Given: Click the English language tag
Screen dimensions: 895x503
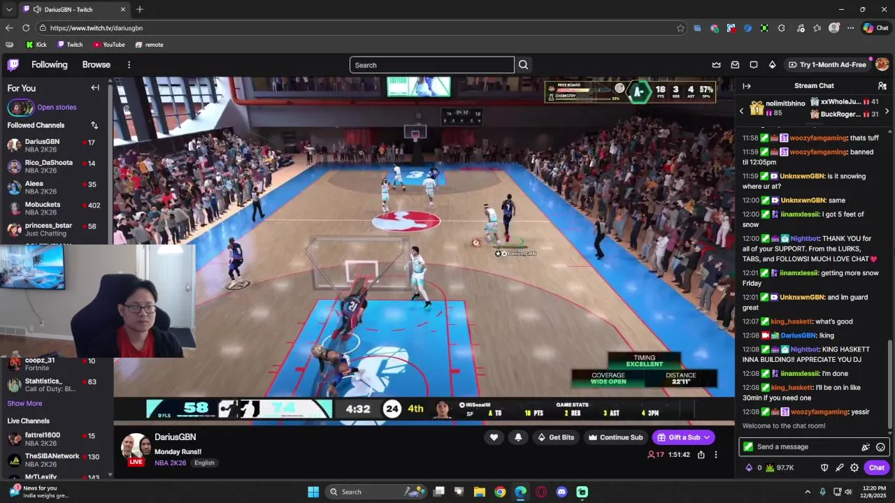Looking at the screenshot, I should (x=204, y=463).
